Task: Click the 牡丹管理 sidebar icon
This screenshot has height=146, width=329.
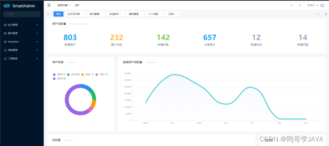Action: click(5, 25)
